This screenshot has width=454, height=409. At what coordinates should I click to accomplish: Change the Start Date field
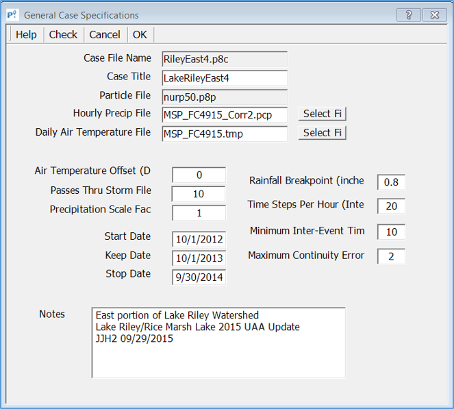[x=199, y=239]
